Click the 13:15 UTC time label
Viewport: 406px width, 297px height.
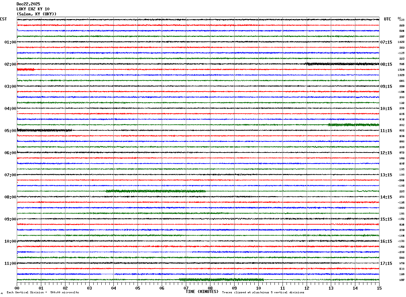386,175
